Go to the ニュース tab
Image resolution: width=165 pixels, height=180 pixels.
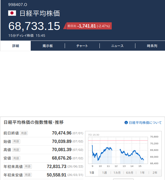point(117,46)
